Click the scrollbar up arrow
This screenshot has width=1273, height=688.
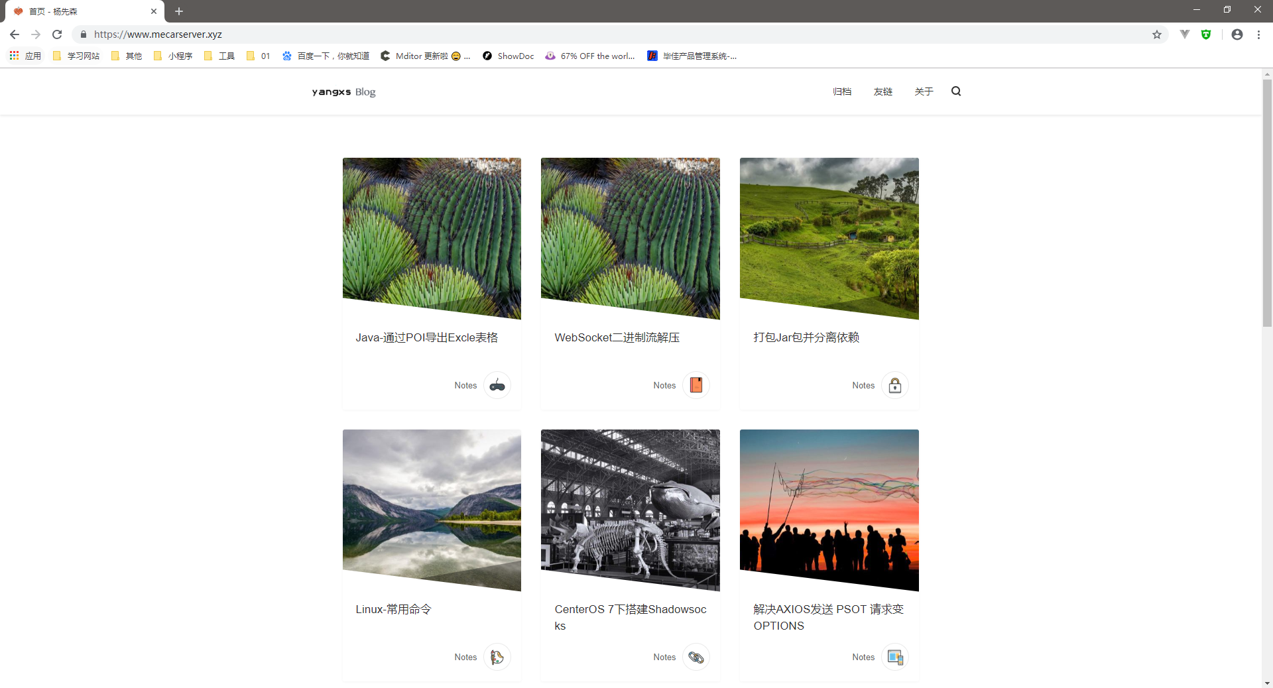1267,74
